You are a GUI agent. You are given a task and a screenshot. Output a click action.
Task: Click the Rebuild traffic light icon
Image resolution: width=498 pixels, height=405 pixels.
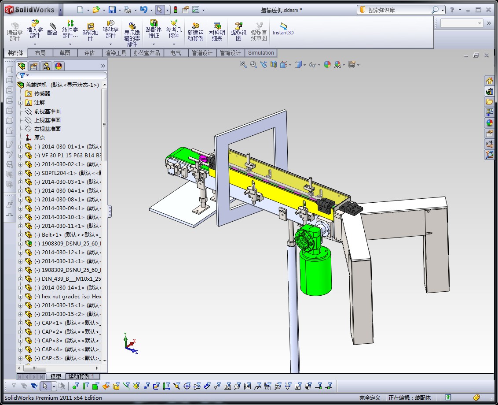(176, 10)
